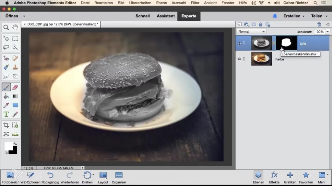332x186 pixels.
Task: Open the Filter menu
Action: (195, 3)
